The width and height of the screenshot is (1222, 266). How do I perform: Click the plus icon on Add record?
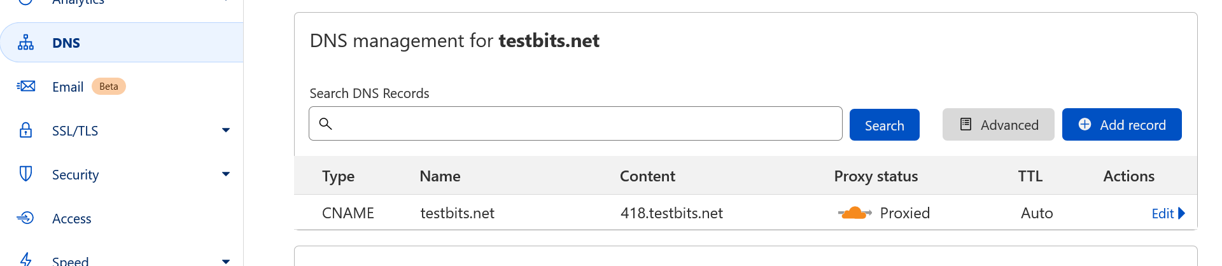coord(1085,124)
